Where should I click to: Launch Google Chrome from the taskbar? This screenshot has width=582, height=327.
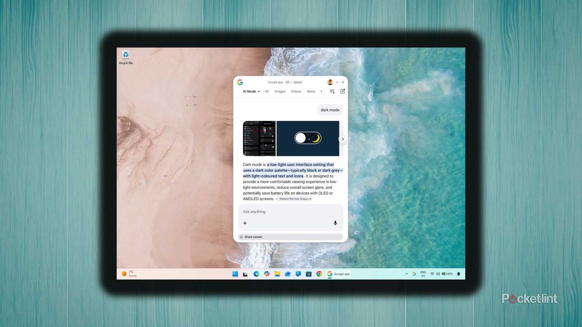pyautogui.click(x=319, y=274)
